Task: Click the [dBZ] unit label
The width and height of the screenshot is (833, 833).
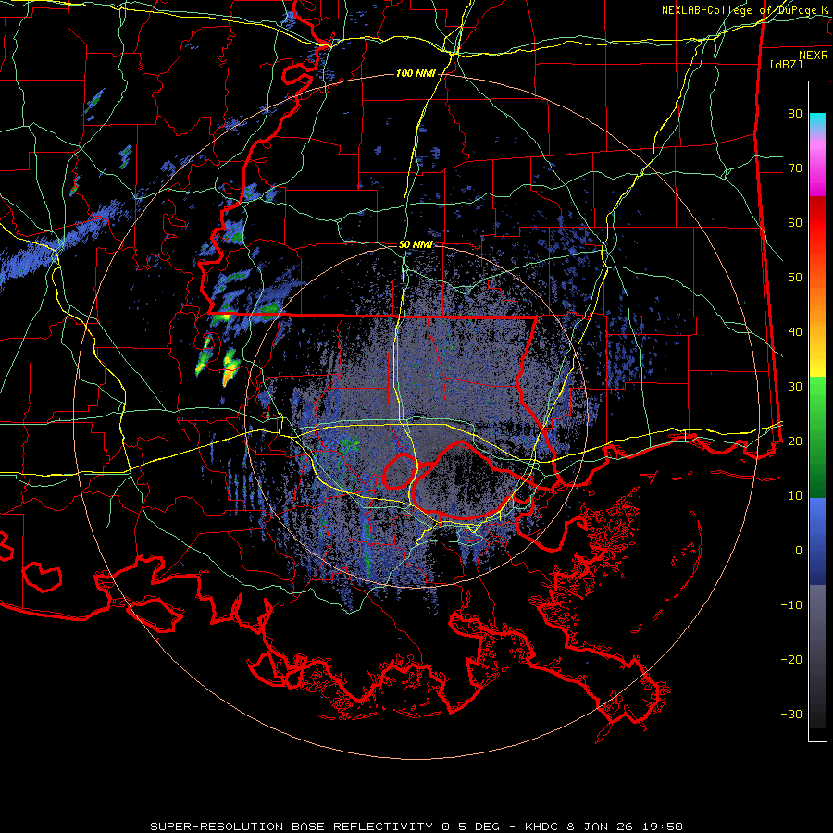Action: (786, 64)
